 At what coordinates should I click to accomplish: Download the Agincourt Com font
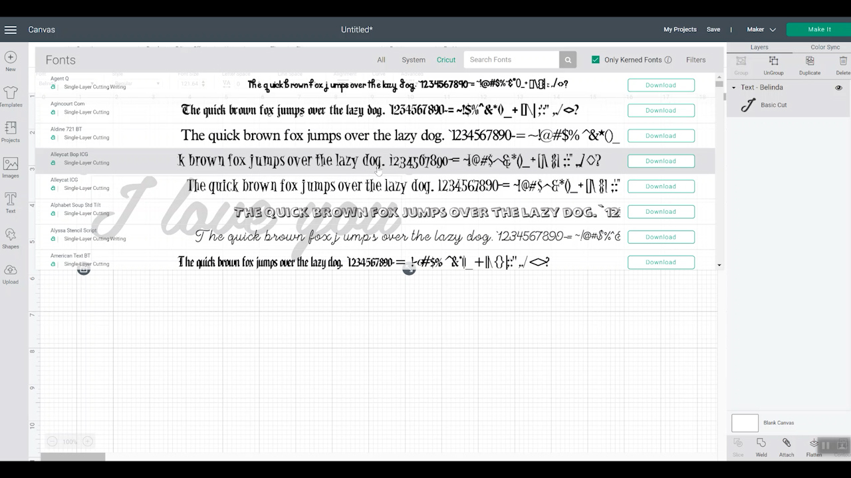tap(661, 110)
